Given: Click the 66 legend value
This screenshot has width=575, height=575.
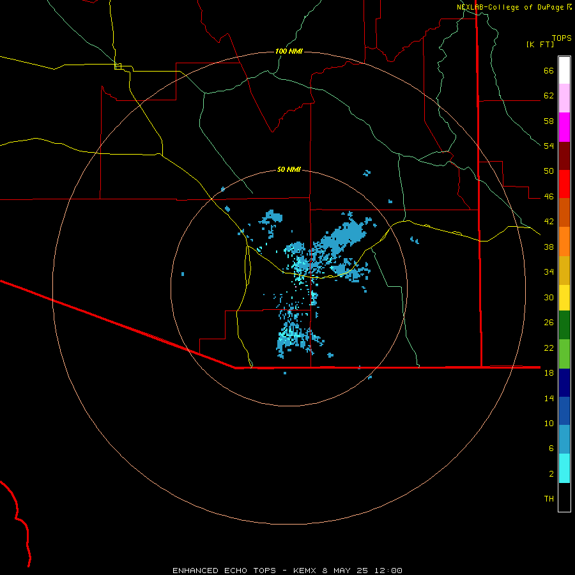Looking at the screenshot, I should tap(549, 70).
